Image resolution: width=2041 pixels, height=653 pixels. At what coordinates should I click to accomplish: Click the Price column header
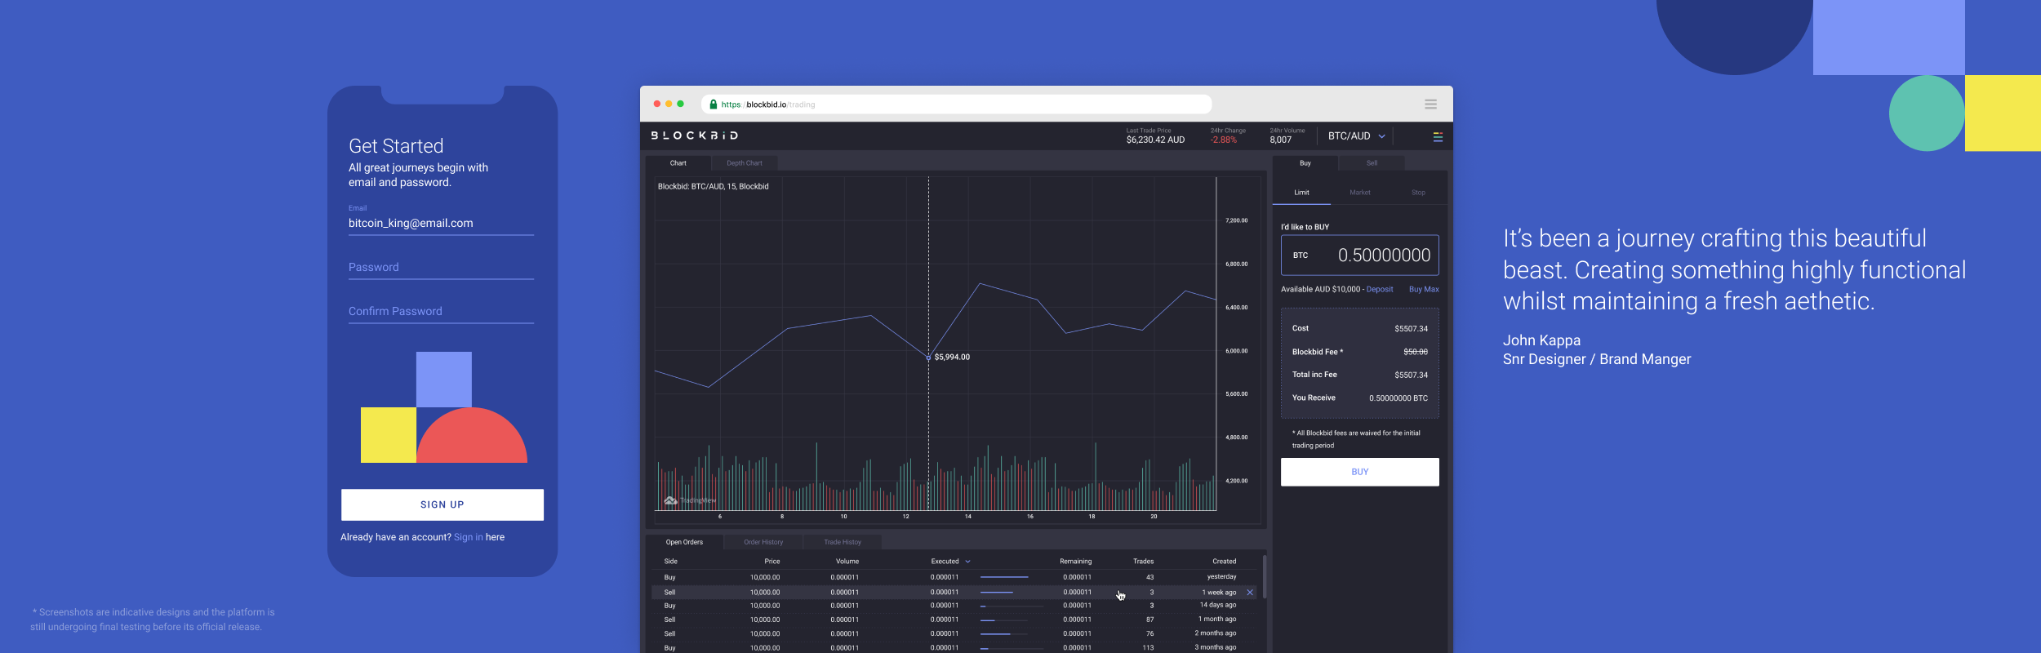(771, 562)
